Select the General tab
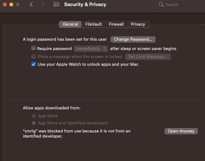 (70, 24)
